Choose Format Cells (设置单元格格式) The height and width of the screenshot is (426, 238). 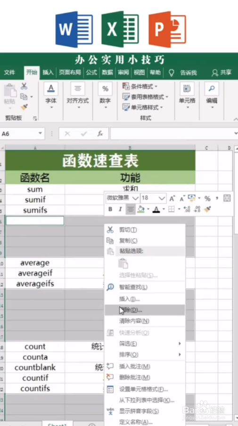coord(145,389)
